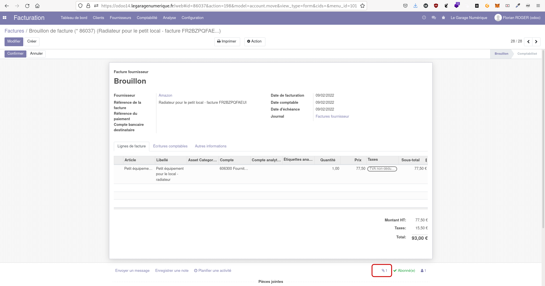The width and height of the screenshot is (545, 286).
Task: Open the Comptabilité menu
Action: click(x=146, y=18)
